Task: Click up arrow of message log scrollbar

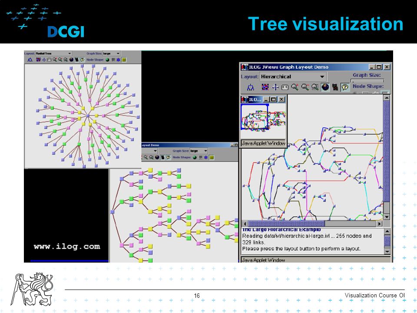Action: coord(387,232)
